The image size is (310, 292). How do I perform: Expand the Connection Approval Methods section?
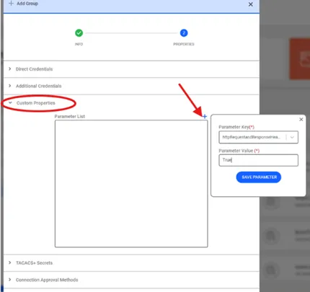(10, 280)
